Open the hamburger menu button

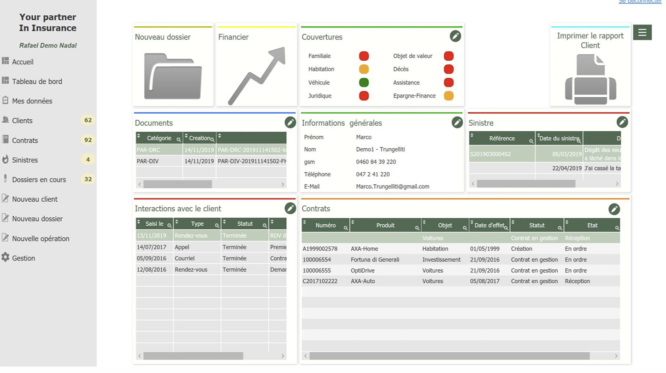pyautogui.click(x=642, y=32)
